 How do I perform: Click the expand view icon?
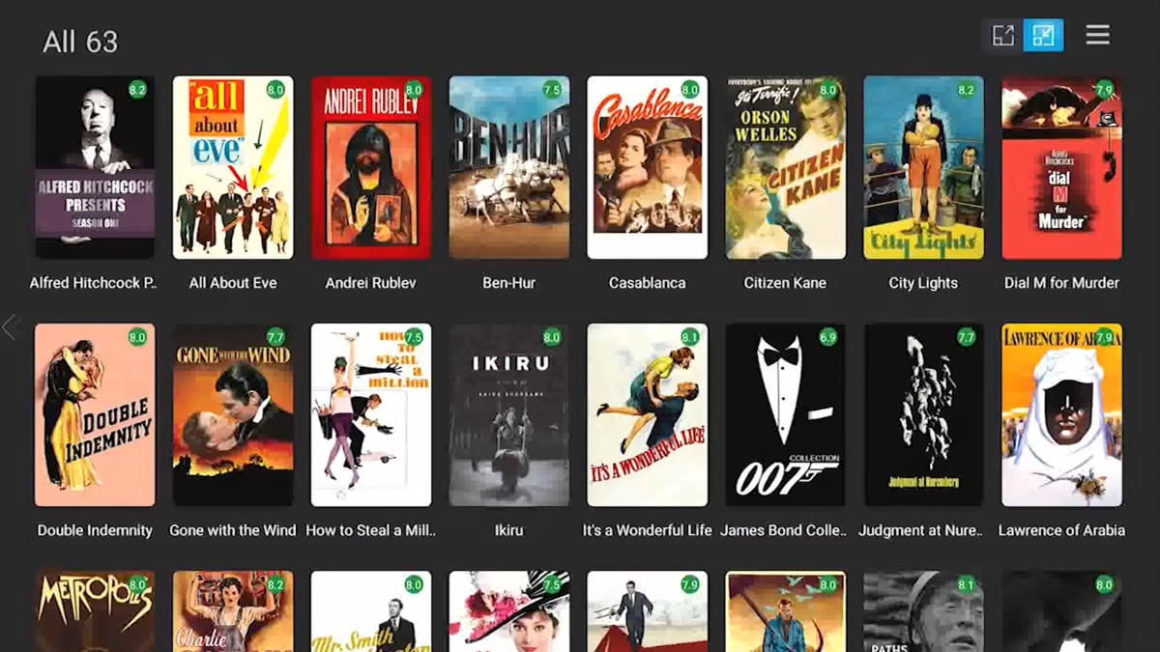pos(1003,36)
